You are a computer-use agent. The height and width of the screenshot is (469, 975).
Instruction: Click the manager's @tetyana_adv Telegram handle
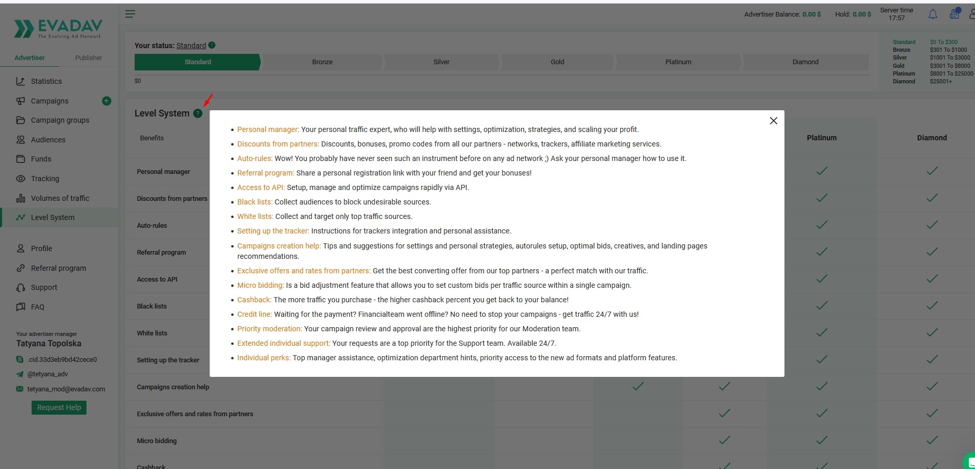[48, 374]
